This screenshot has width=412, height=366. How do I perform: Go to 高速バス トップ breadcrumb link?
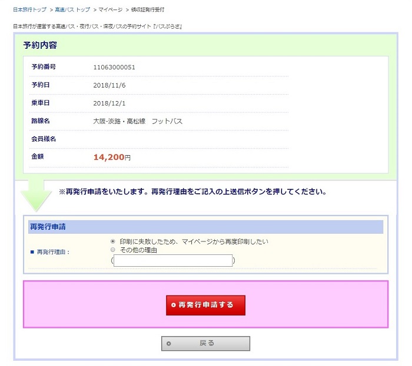72,10
